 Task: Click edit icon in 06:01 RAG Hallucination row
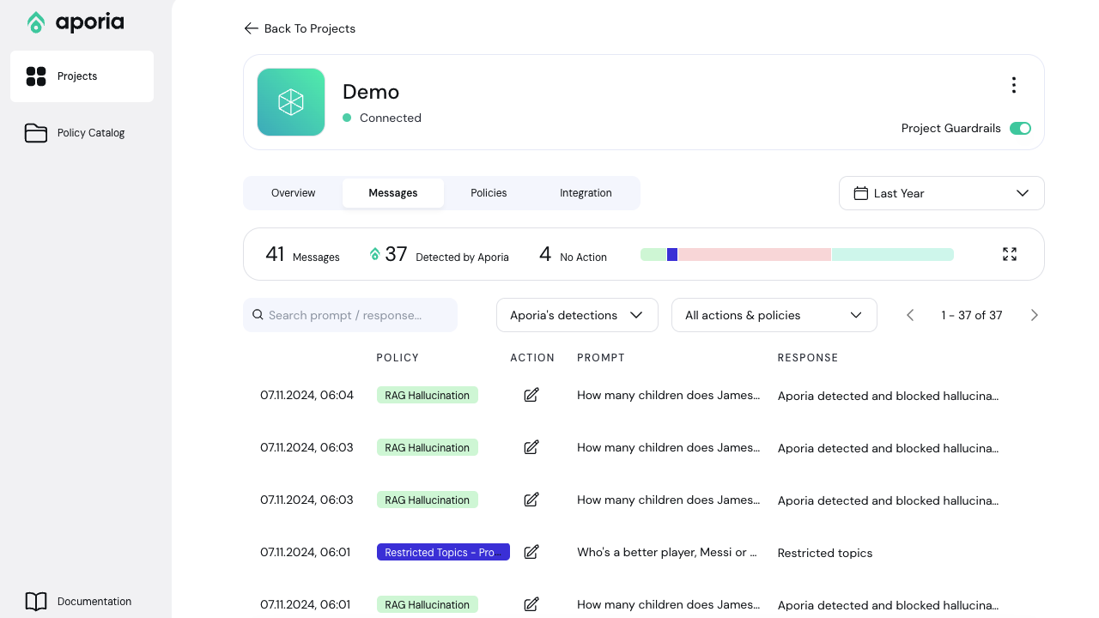(531, 604)
